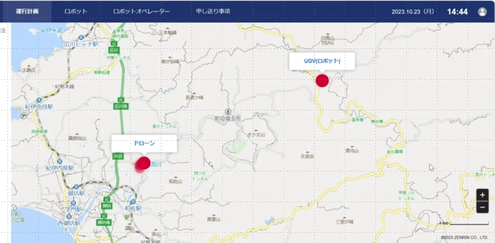Select the red UGV robot marker
This screenshot has height=243, width=495.
pos(322,81)
